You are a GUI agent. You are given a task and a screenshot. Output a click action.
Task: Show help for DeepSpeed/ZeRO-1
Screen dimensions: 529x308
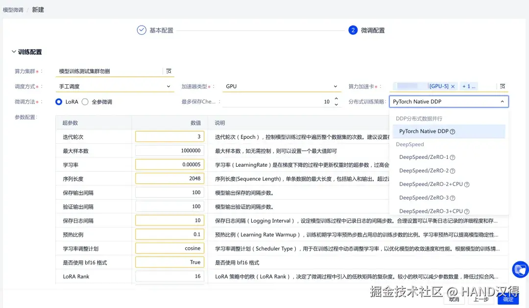tap(453, 157)
